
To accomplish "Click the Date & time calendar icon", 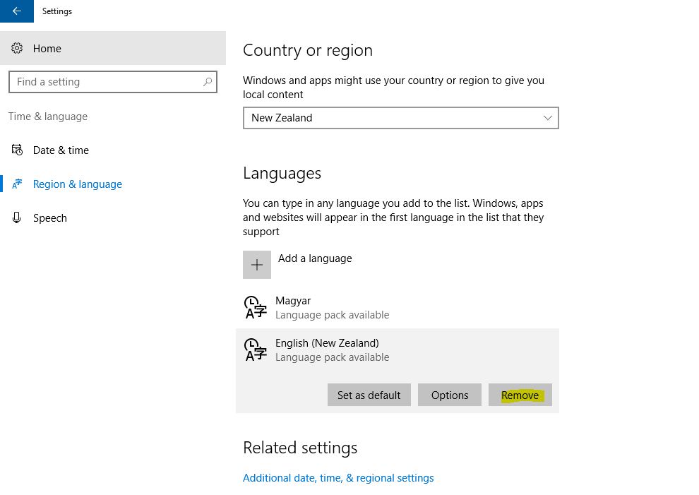I will (17, 150).
